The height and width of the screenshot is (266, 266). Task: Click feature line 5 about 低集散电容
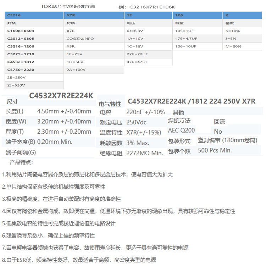[59, 223]
